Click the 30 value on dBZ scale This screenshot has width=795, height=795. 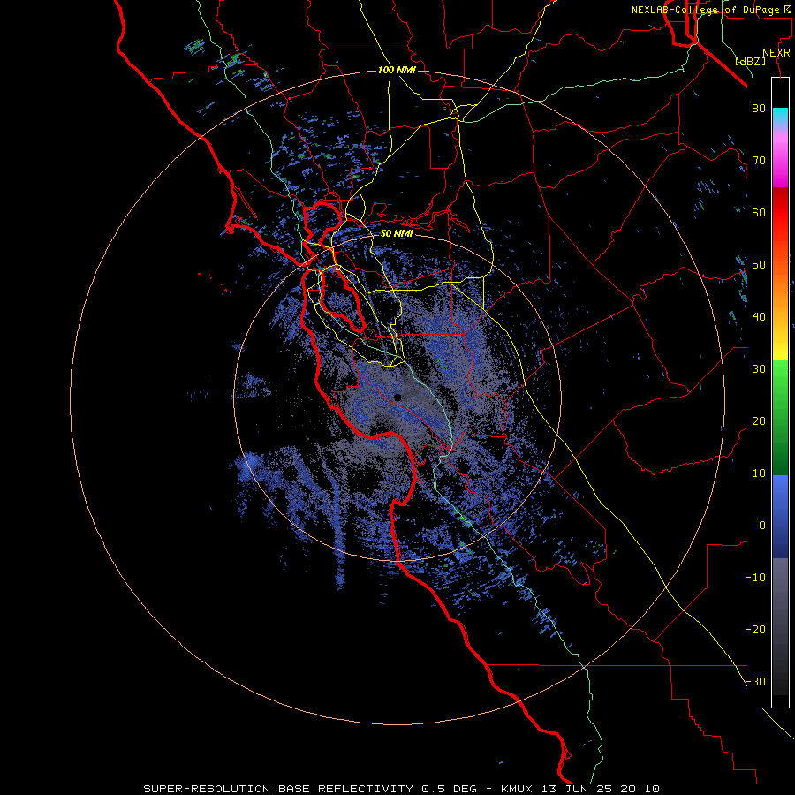point(759,368)
